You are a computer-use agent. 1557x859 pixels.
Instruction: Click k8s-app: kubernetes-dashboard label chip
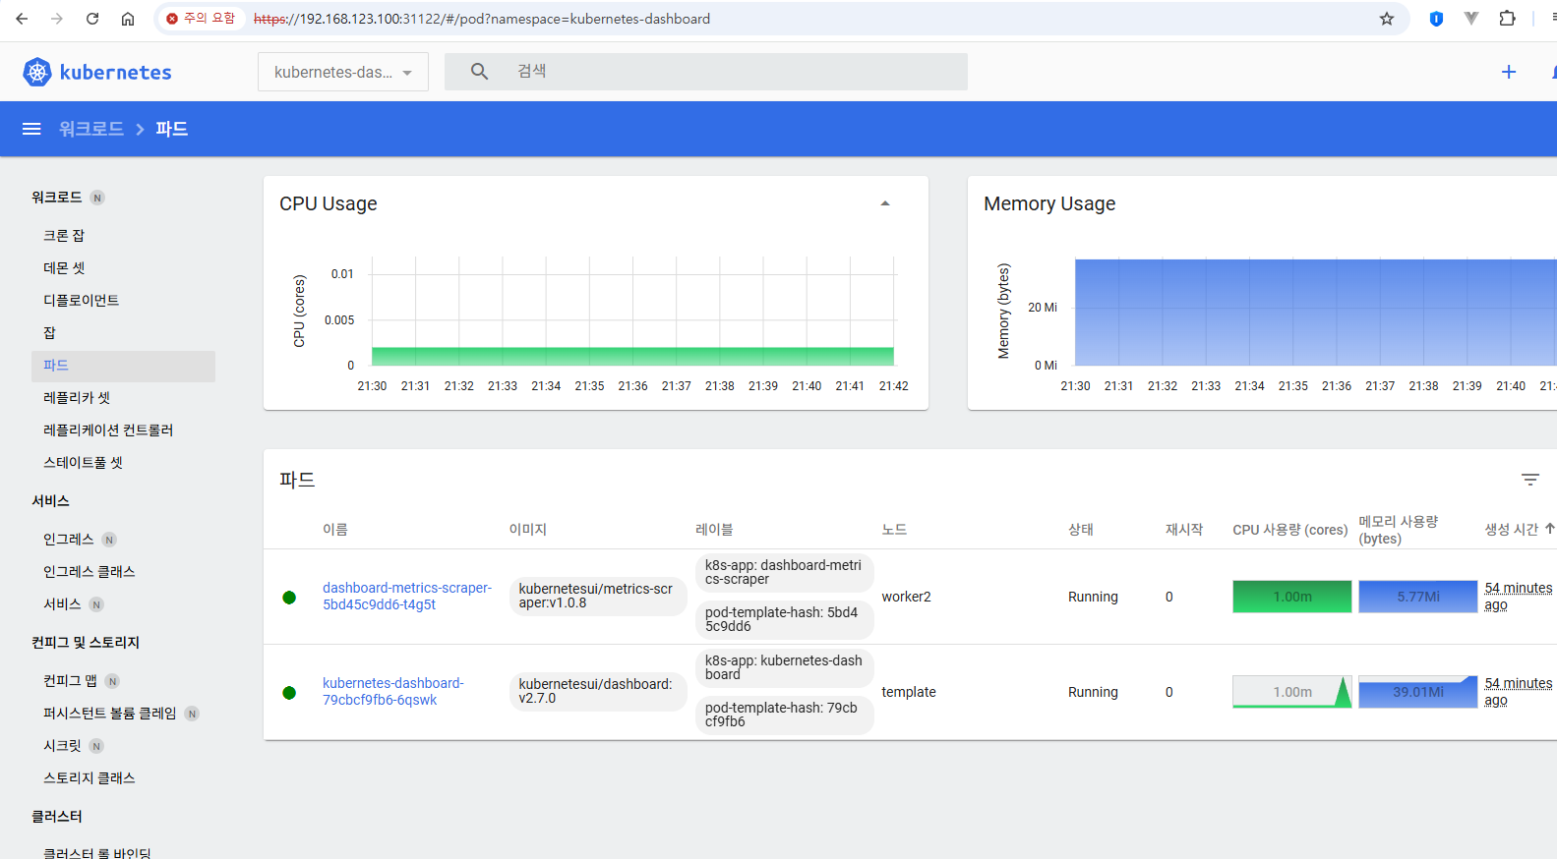(x=784, y=668)
